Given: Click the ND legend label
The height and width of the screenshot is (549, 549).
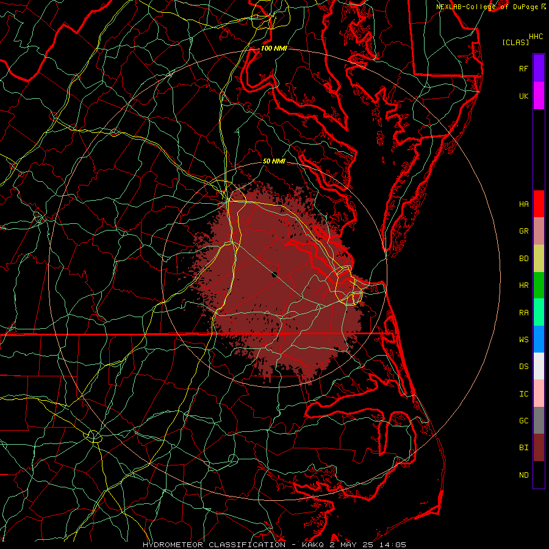Looking at the screenshot, I should click(x=523, y=475).
